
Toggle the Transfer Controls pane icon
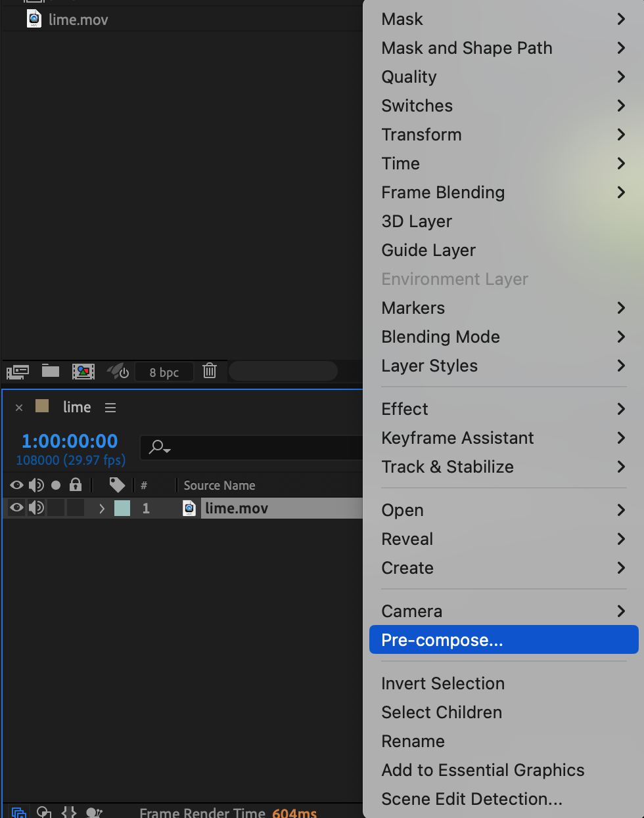(44, 813)
